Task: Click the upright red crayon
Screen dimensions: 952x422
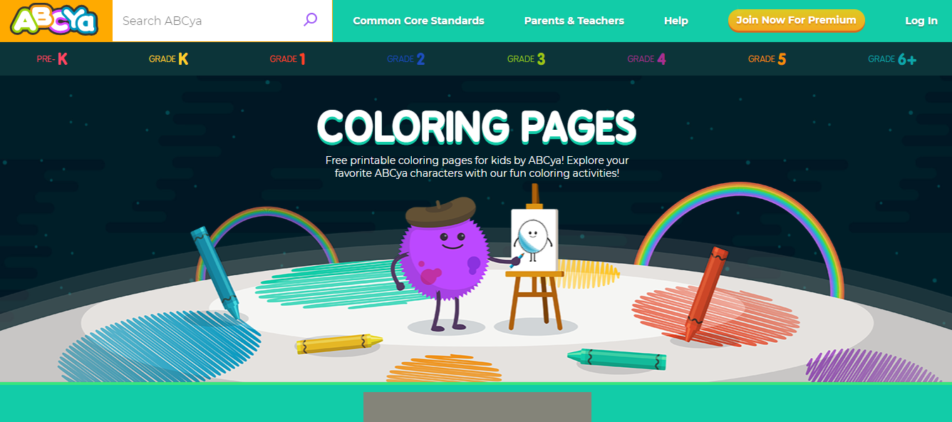Action: click(705, 294)
